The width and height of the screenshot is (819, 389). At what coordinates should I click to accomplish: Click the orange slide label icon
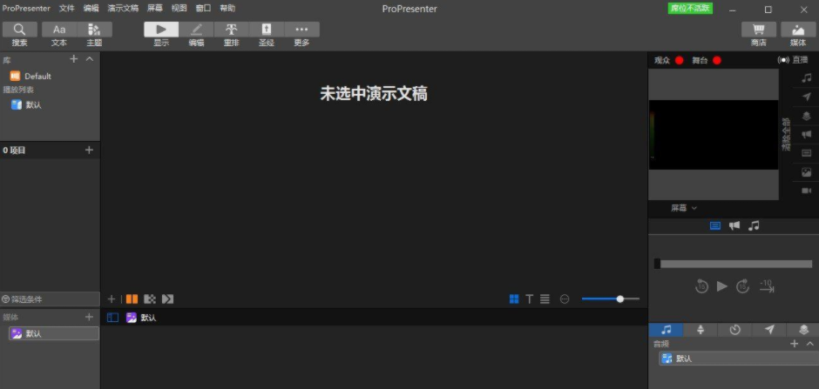pos(132,298)
